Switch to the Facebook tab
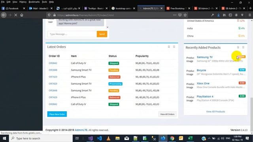Image resolution: width=253 pixels, height=142 pixels. point(12,8)
